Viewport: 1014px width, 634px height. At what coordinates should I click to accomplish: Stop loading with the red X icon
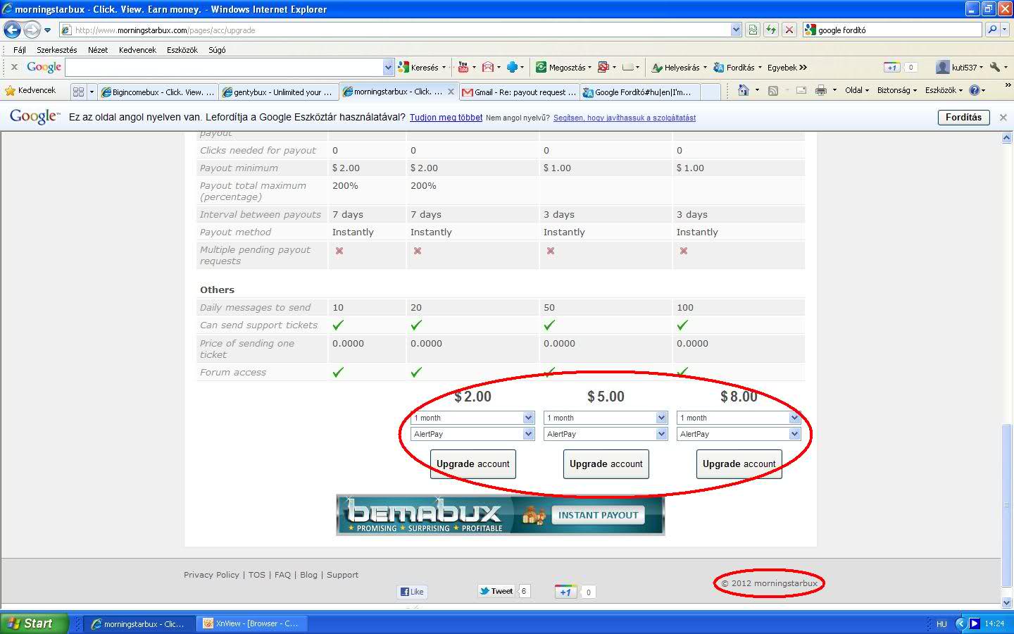789,30
